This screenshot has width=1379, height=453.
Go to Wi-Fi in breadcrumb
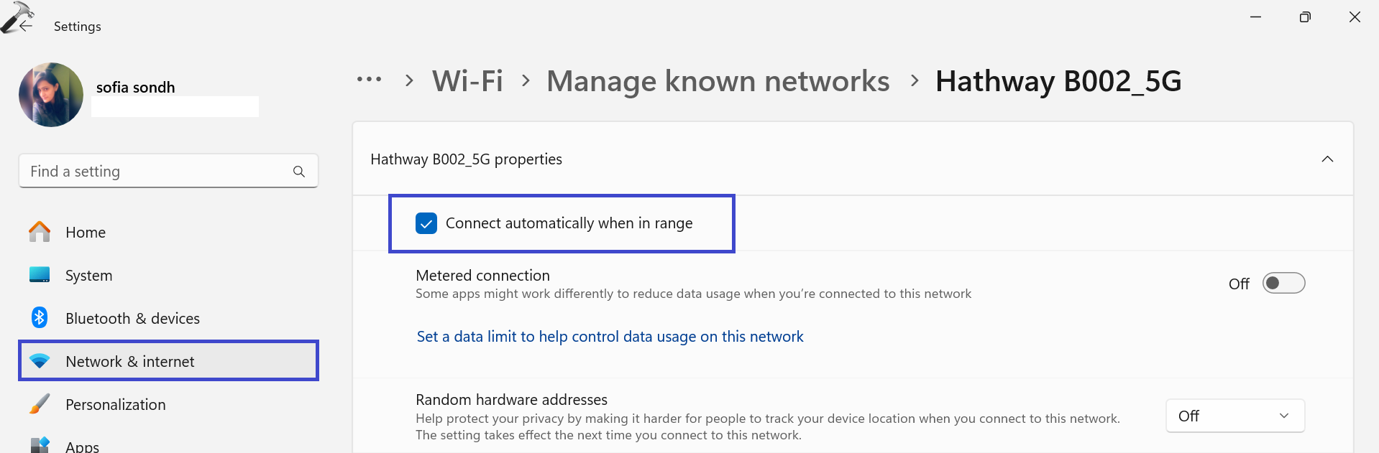[x=467, y=81]
